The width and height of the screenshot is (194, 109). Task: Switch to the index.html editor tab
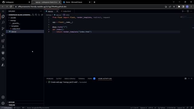(x=67, y=11)
